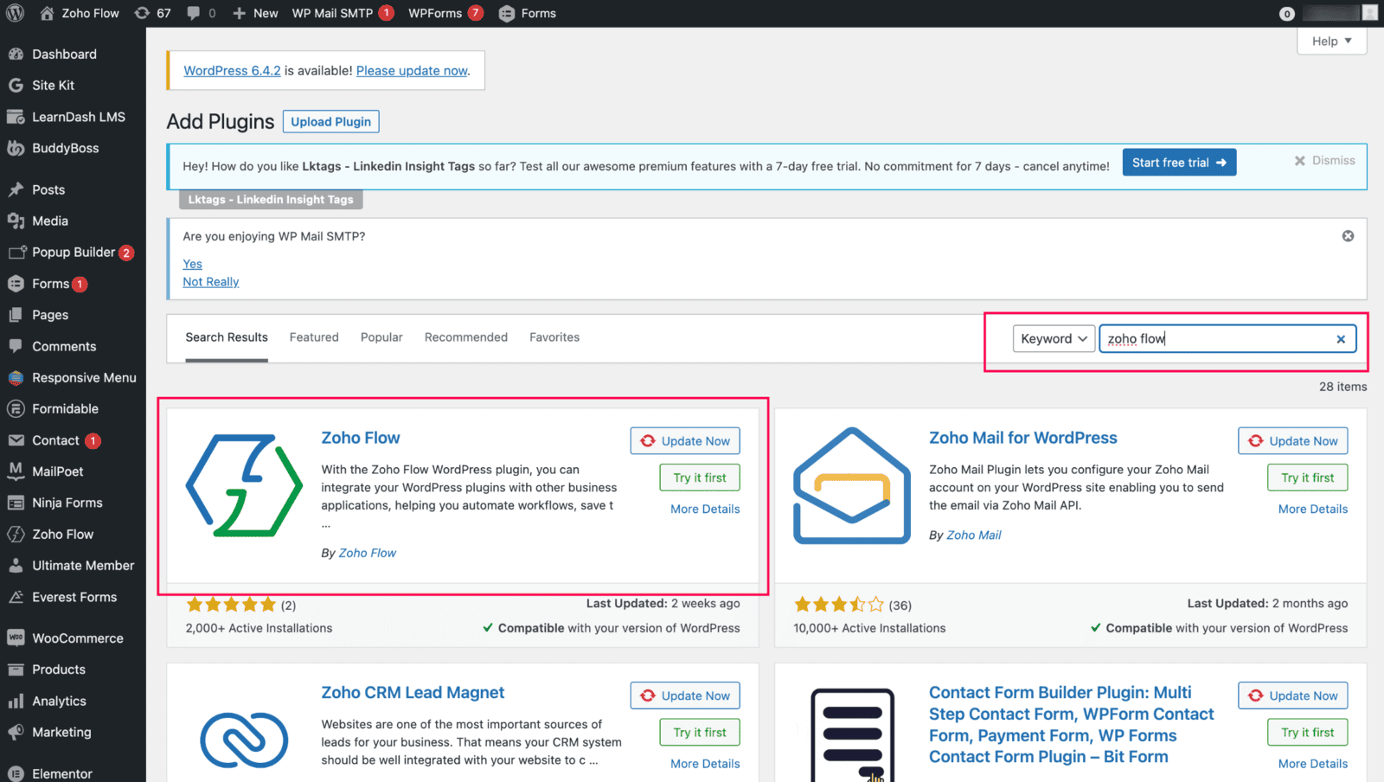Open Ninja Forms sidebar icon
This screenshot has height=782, width=1384.
point(16,503)
